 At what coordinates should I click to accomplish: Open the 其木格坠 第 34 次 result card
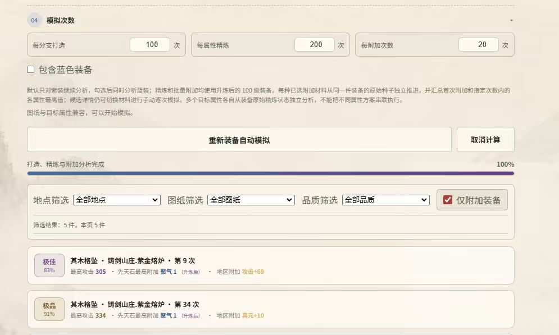pyautogui.click(x=271, y=309)
